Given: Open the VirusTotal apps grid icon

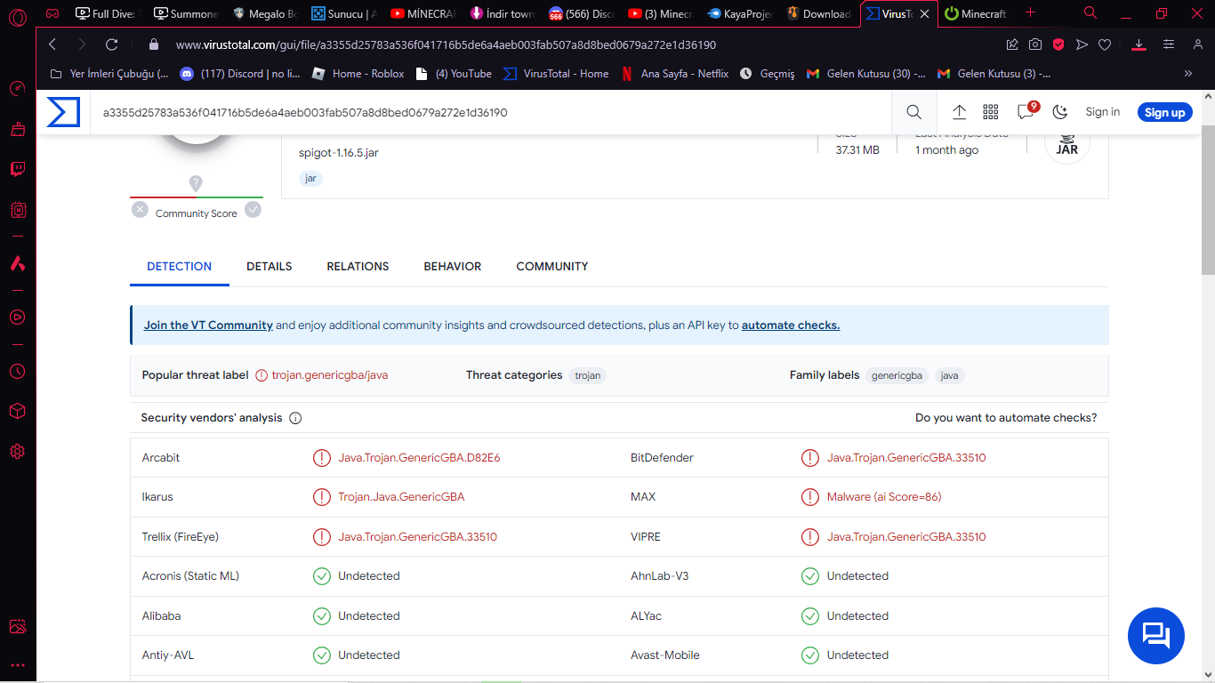Looking at the screenshot, I should 991,112.
